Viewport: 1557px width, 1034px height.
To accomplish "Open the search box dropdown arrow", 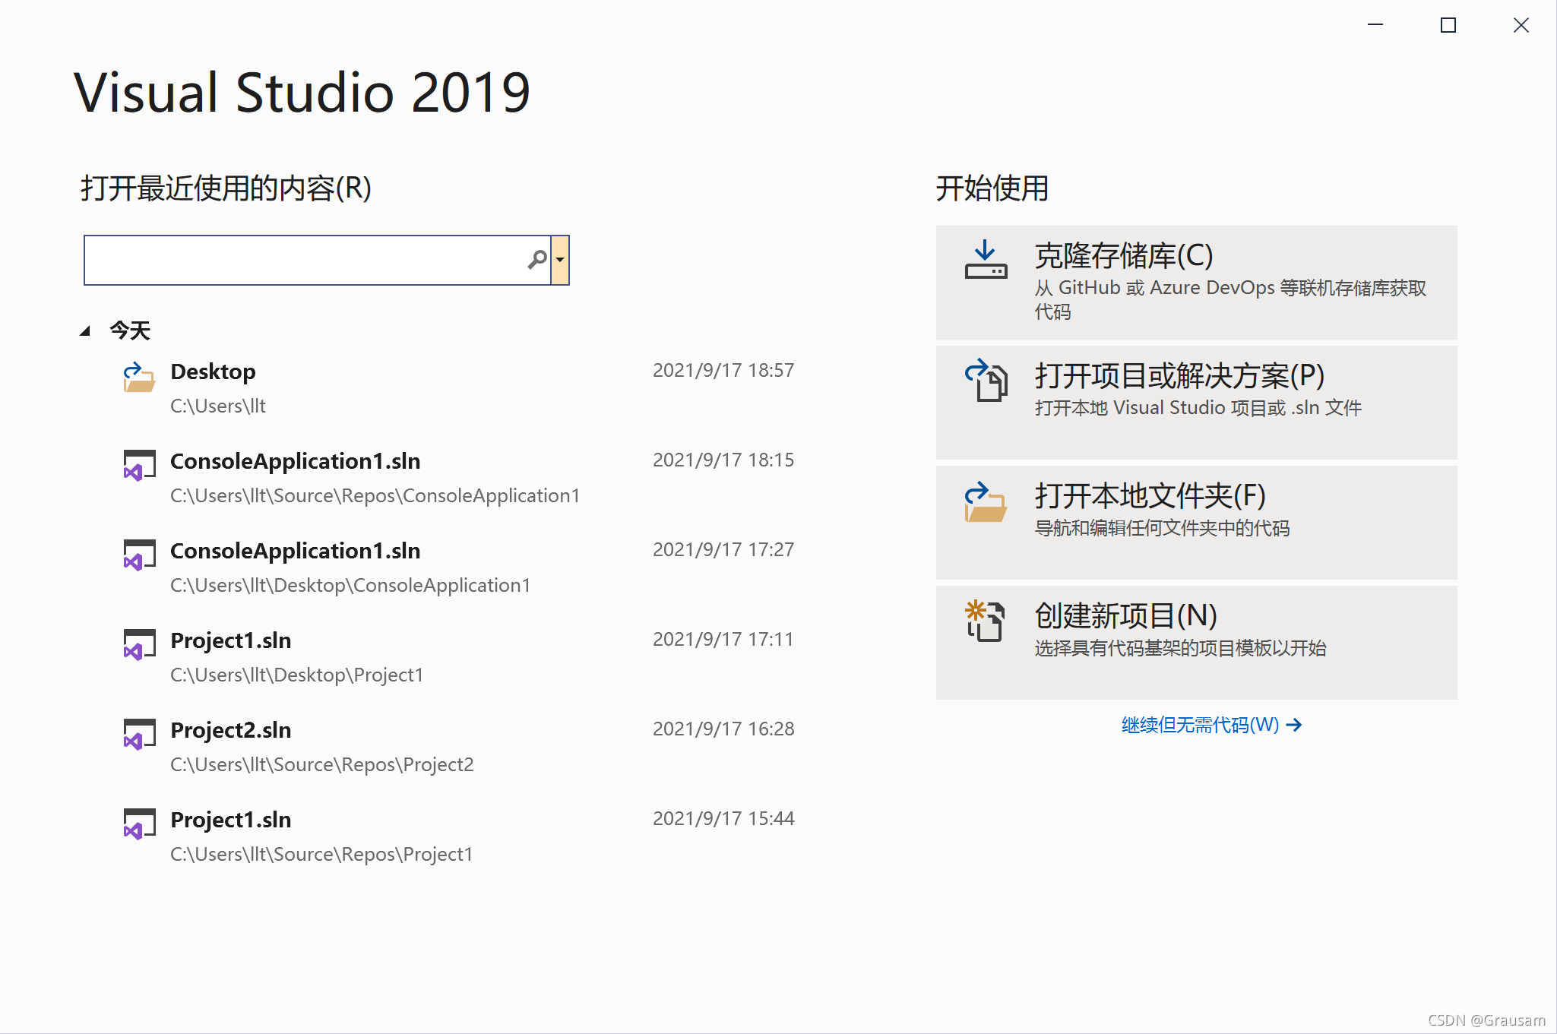I will tap(560, 260).
